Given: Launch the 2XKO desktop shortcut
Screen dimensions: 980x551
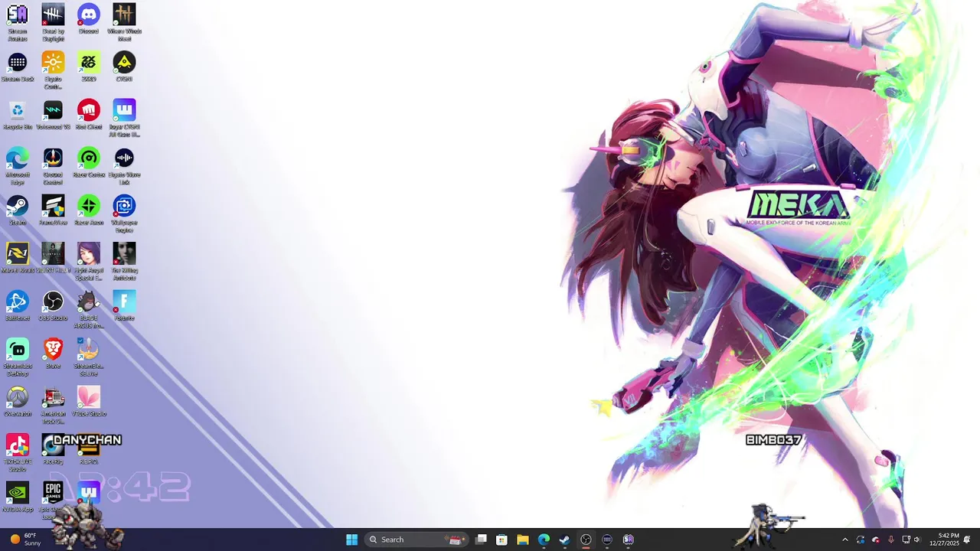Looking at the screenshot, I should point(89,67).
